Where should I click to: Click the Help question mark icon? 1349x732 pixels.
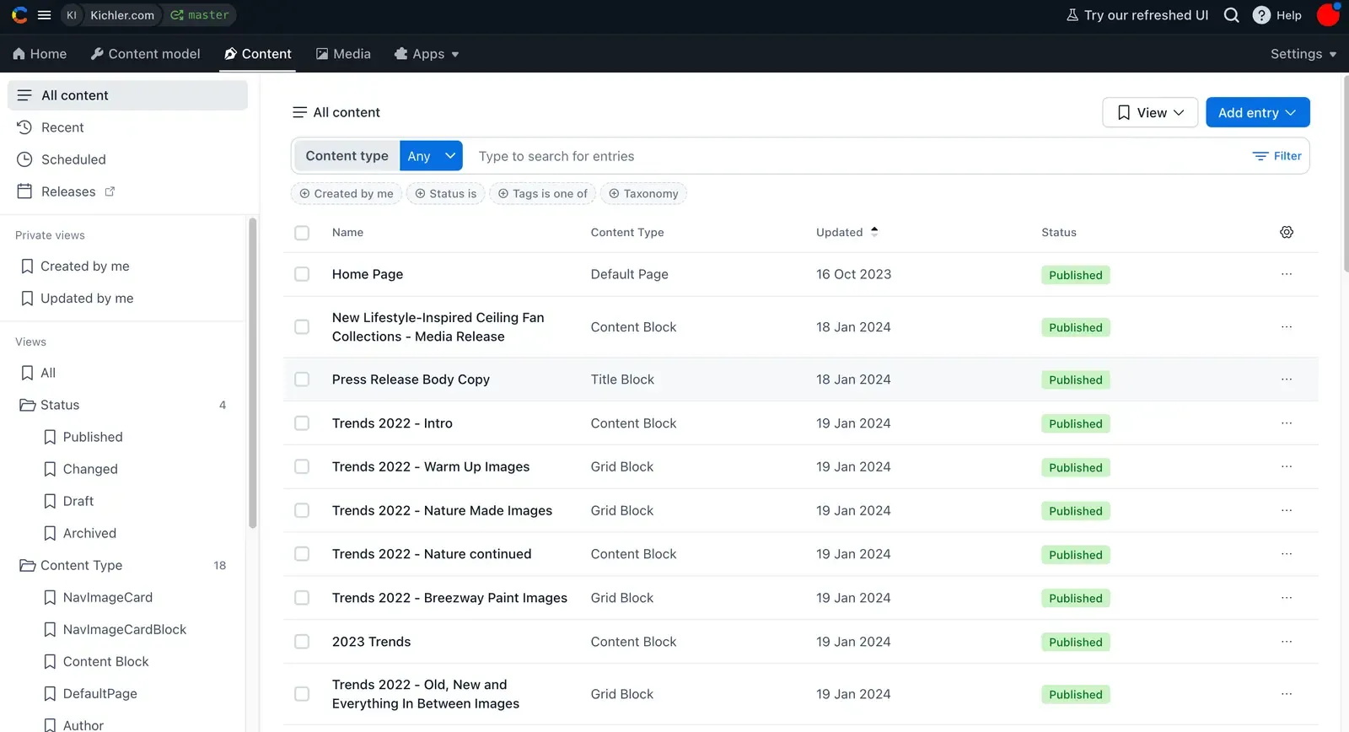click(x=1261, y=15)
